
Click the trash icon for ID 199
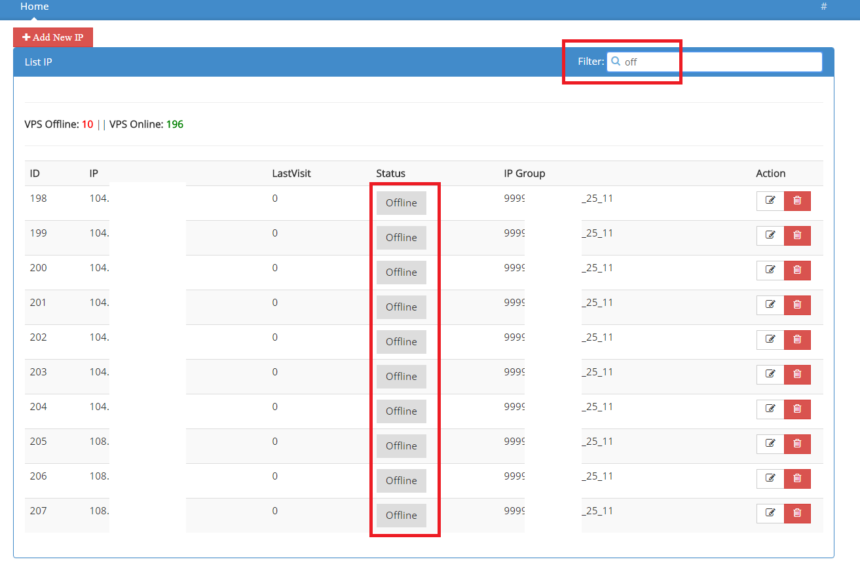tap(797, 236)
